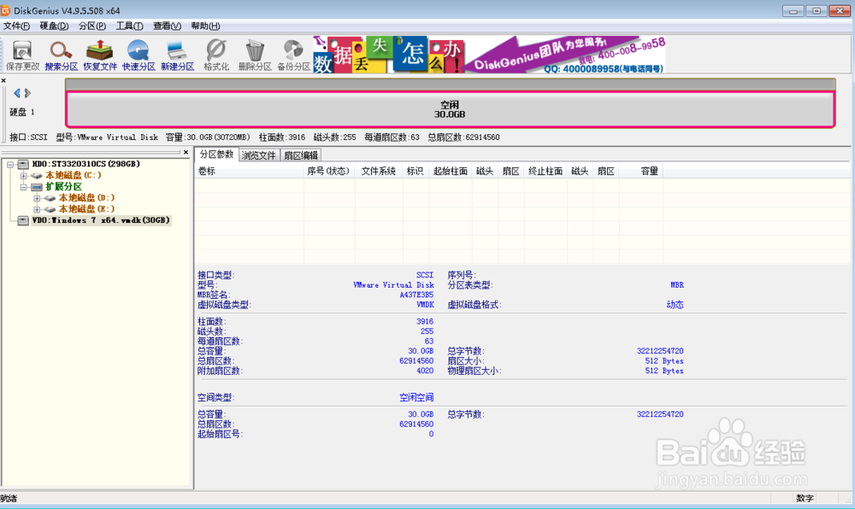The width and height of the screenshot is (855, 509).
Task: Open the 硬盘 menu
Action: [53, 26]
